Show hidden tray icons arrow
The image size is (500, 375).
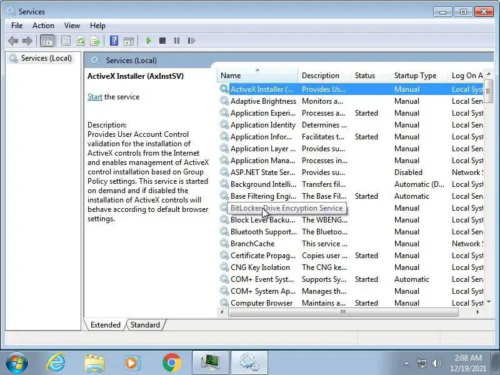406,363
